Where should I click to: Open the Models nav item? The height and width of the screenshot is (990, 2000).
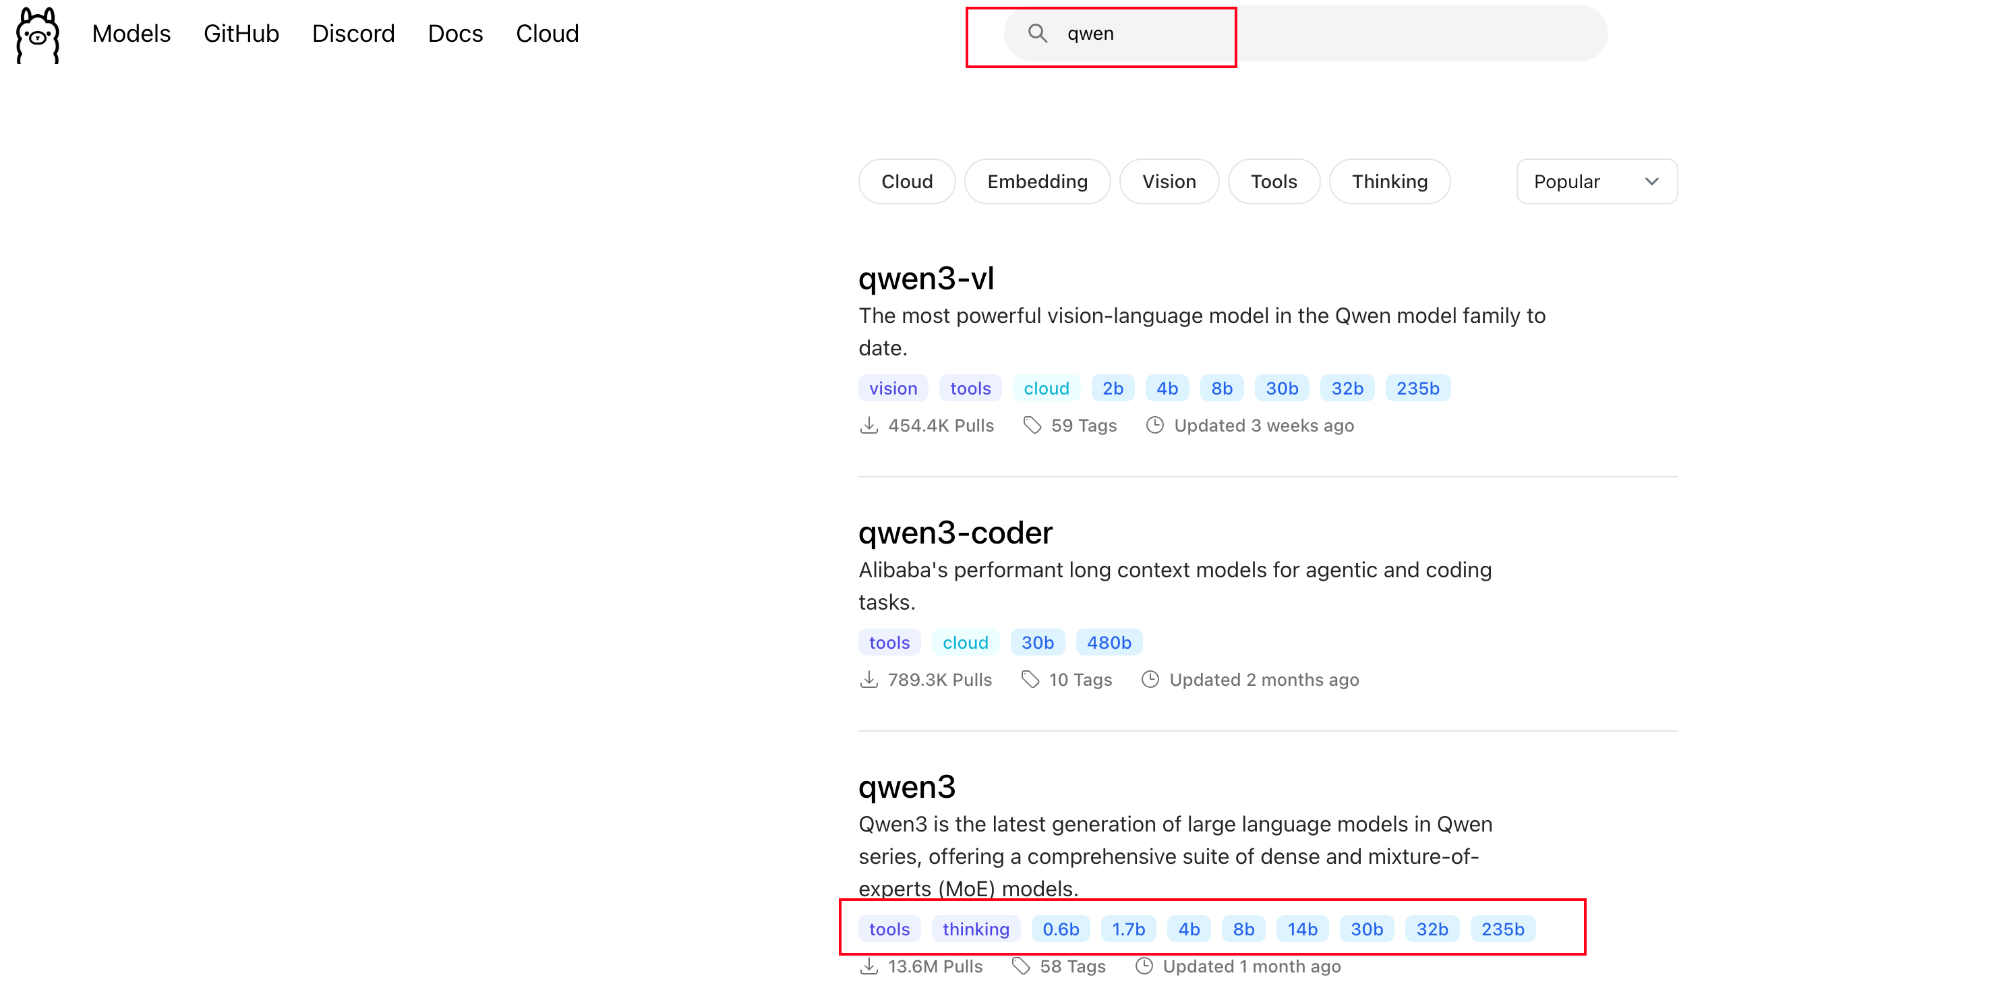[131, 34]
